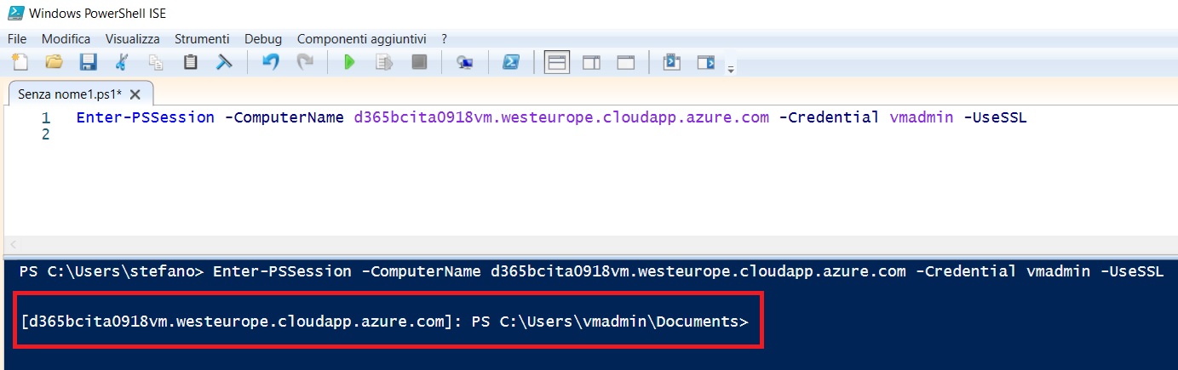The height and width of the screenshot is (370, 1178).
Task: Open the File menu
Action: click(x=17, y=39)
